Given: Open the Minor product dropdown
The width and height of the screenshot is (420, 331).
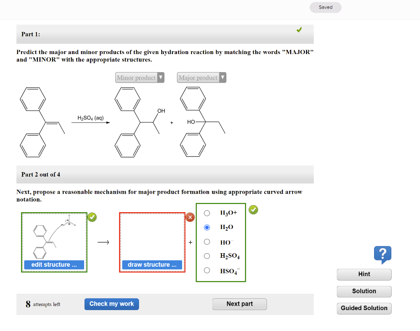Looking at the screenshot, I should pos(139,77).
